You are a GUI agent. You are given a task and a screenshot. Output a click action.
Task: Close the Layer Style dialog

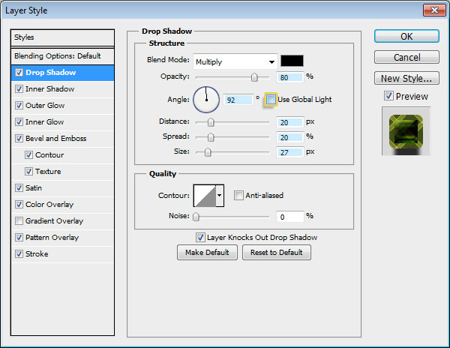pyautogui.click(x=434, y=10)
